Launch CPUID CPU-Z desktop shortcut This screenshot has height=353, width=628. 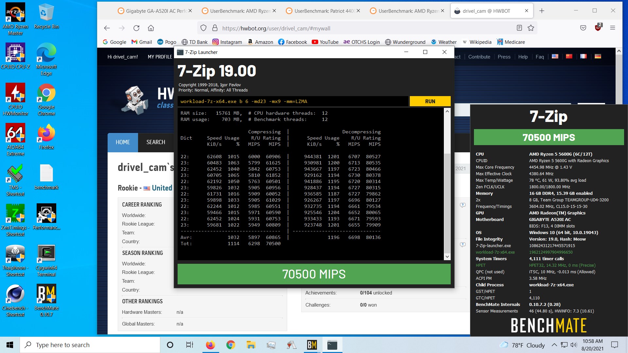click(x=15, y=56)
